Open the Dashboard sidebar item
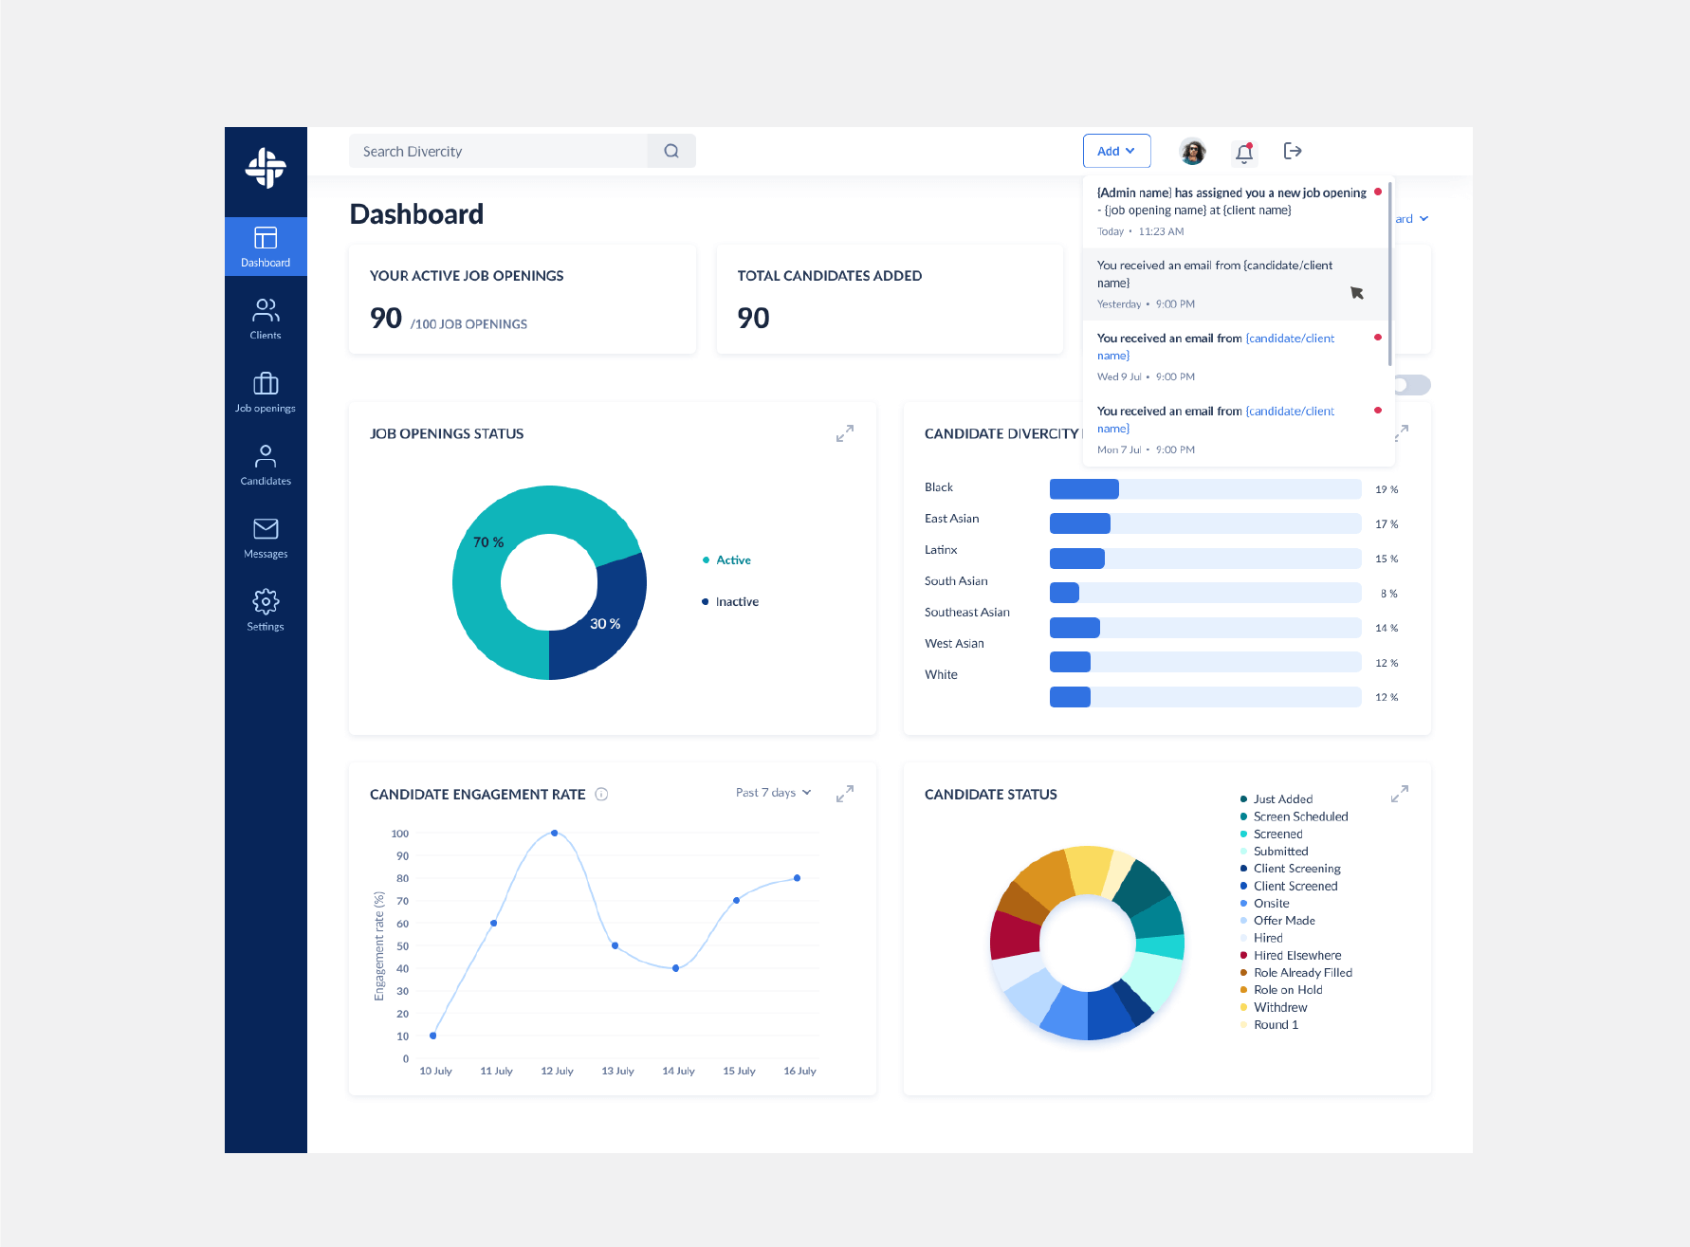 [266, 247]
